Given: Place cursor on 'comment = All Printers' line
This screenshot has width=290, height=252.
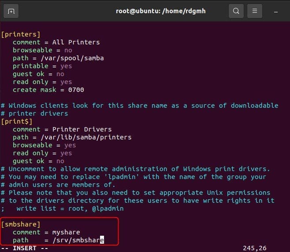Looking at the screenshot, I should (56, 42).
